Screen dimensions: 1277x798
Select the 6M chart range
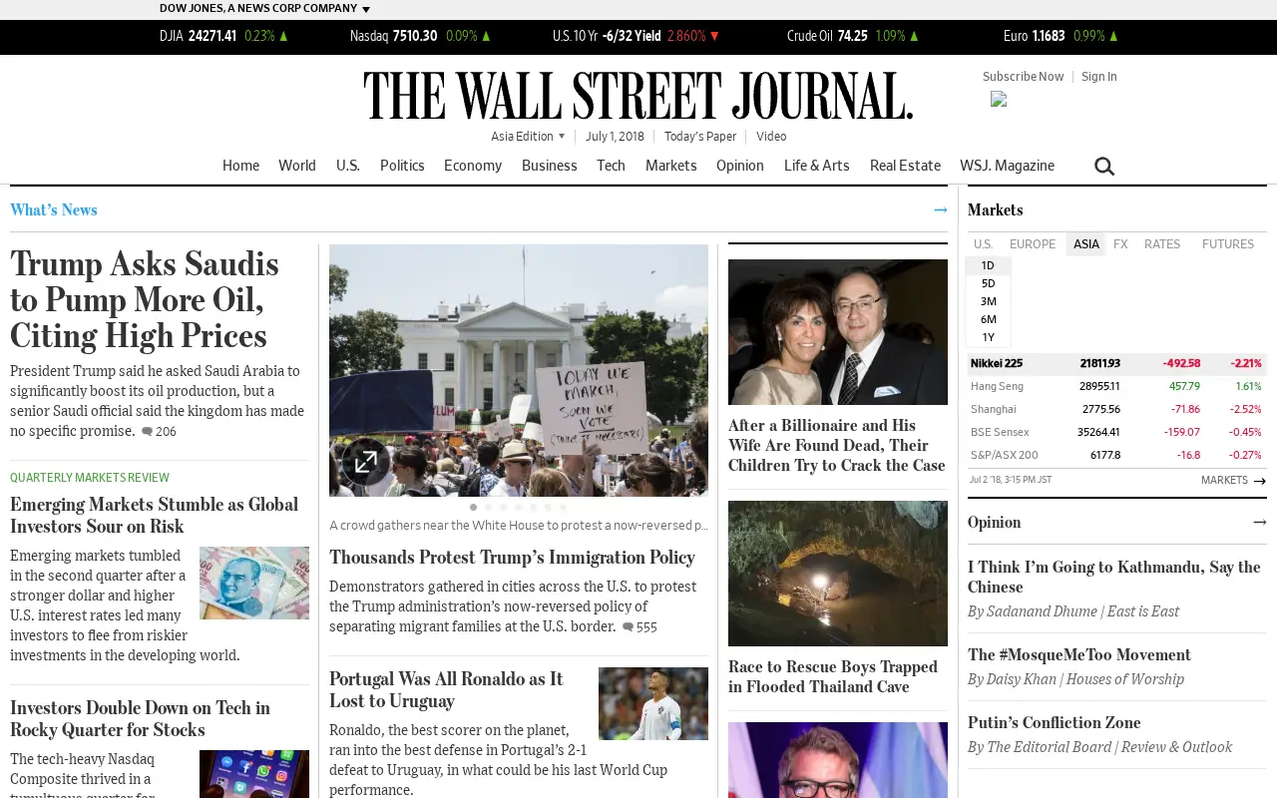988,319
